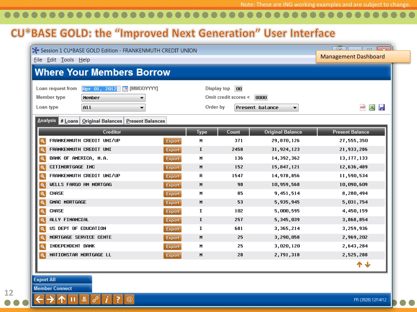Click Export for CITIMORTGAGE INC row
Screen dimensions: 417x312
(172, 167)
